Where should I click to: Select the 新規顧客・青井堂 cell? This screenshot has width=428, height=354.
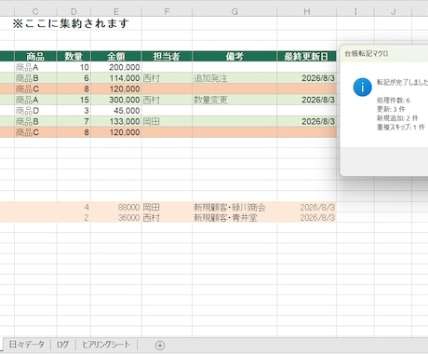234,218
